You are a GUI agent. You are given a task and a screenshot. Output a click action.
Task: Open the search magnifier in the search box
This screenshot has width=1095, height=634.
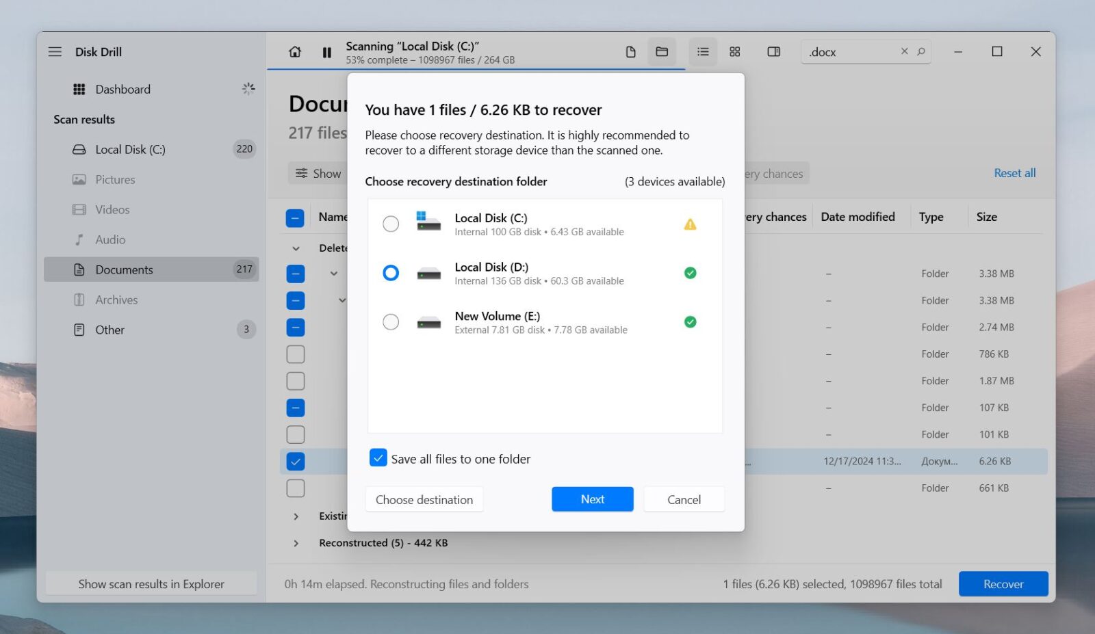point(920,51)
